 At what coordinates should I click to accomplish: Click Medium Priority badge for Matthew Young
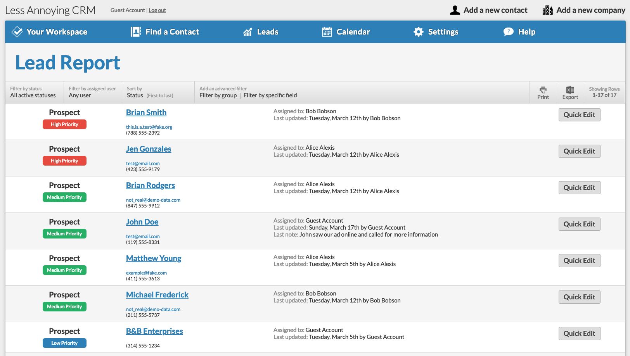[64, 270]
